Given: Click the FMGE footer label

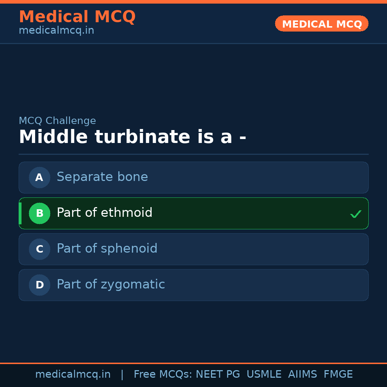Looking at the screenshot, I should (338, 374).
